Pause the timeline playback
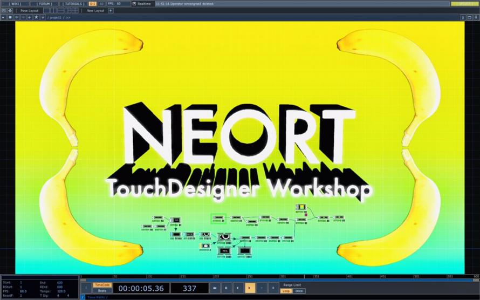 click(226, 288)
